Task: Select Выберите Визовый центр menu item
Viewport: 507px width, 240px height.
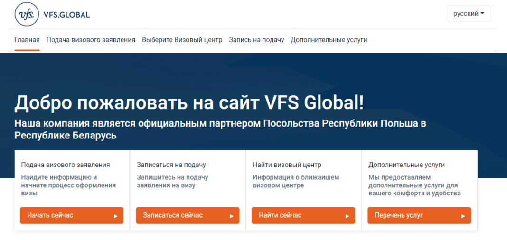Action: [x=182, y=40]
